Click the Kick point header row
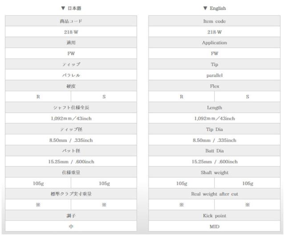 point(214,215)
